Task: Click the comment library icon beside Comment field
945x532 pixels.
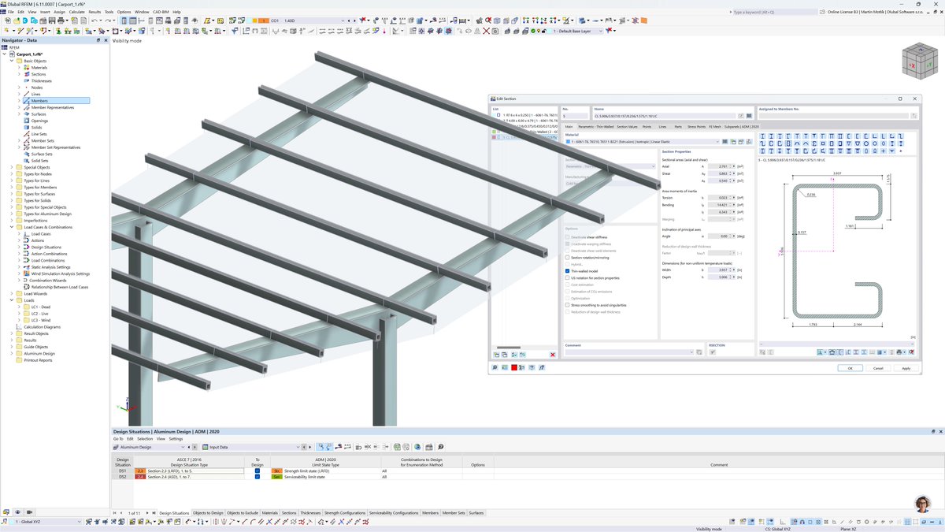Action: point(700,352)
